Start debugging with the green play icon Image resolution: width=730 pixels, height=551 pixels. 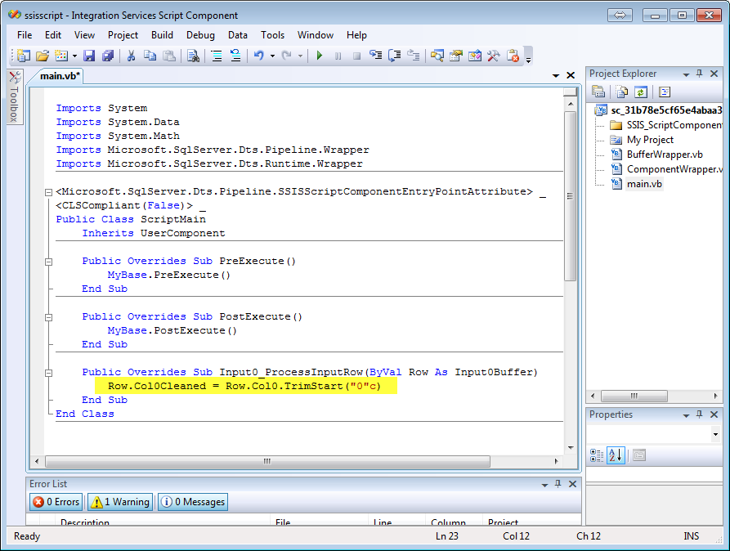[x=320, y=56]
